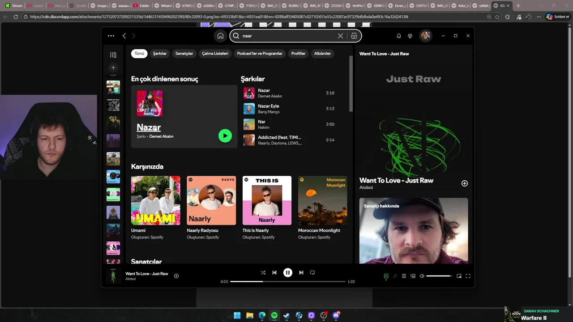Switch to the Stream browser tab
Screen dimensions: 573x322
14,6
